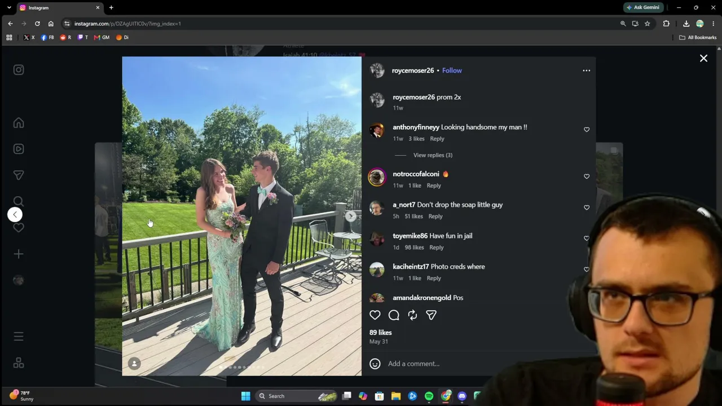Open the GM Gmail bookmark

click(102, 37)
